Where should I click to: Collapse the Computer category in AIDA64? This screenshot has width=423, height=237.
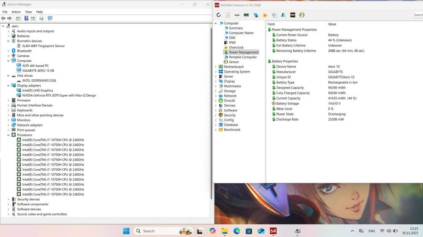coord(216,23)
